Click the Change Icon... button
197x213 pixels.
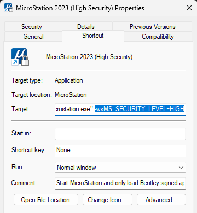107,200
